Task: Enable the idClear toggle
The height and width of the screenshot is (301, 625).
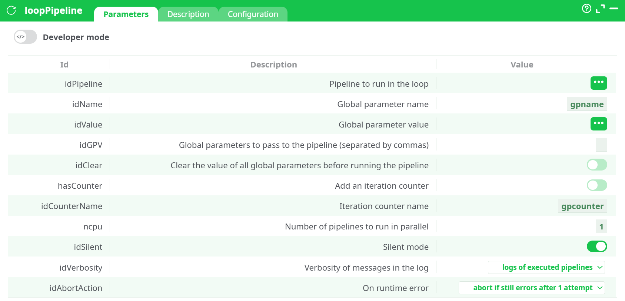Action: click(x=596, y=165)
